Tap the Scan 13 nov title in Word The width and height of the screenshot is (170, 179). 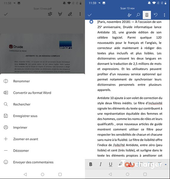point(127,8)
